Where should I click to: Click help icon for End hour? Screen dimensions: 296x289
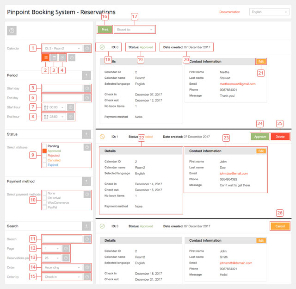point(71,117)
